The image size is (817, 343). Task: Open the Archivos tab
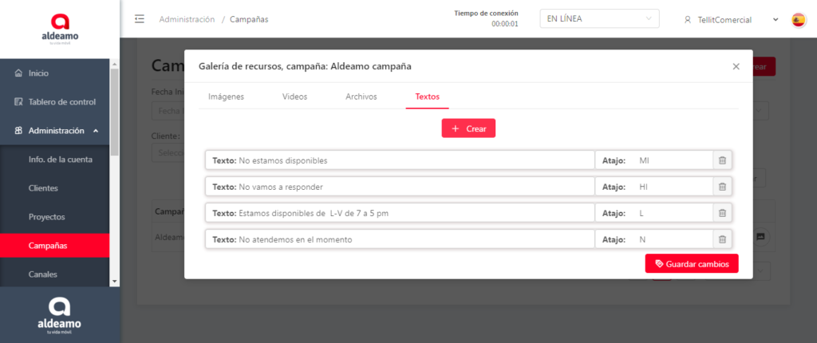point(361,97)
